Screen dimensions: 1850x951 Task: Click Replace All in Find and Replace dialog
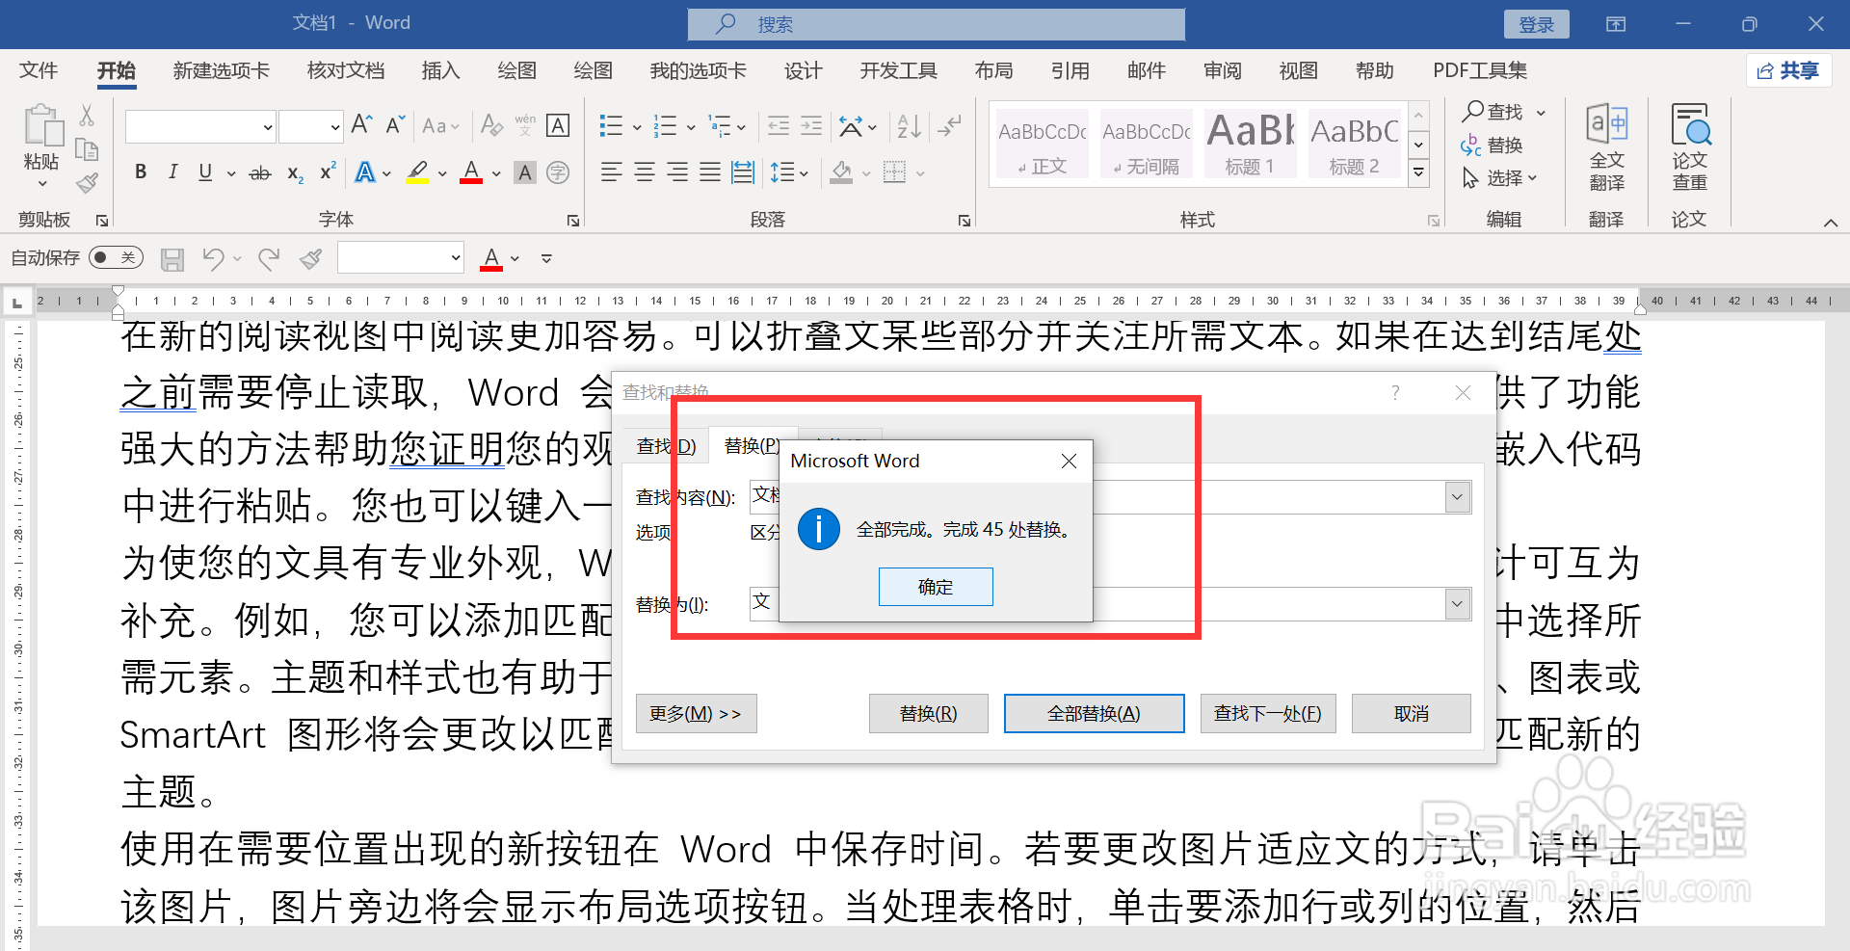tap(1094, 714)
